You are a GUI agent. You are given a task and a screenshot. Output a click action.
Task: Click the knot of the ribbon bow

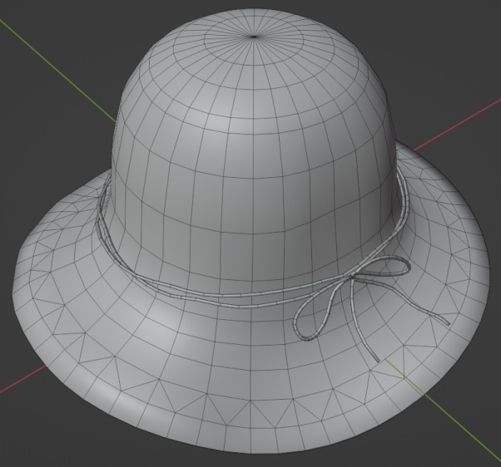click(352, 276)
